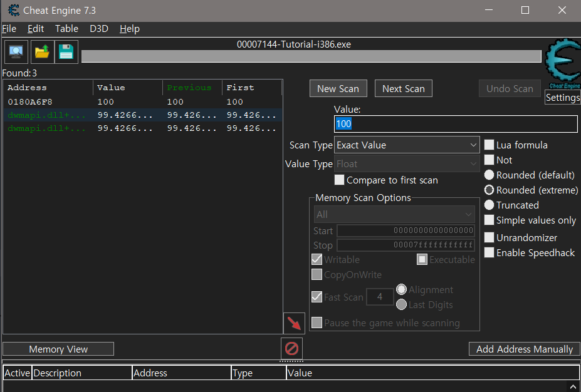Open the Table menu
This screenshot has height=392, width=581.
[x=66, y=28]
